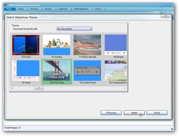This screenshot has width=179, height=136.
Task: Pick the 17.Photo with title theme
Action: click(x=87, y=45)
